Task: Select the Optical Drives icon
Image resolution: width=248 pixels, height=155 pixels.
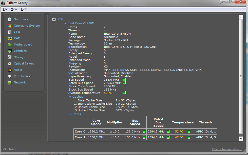Action: tap(9, 63)
